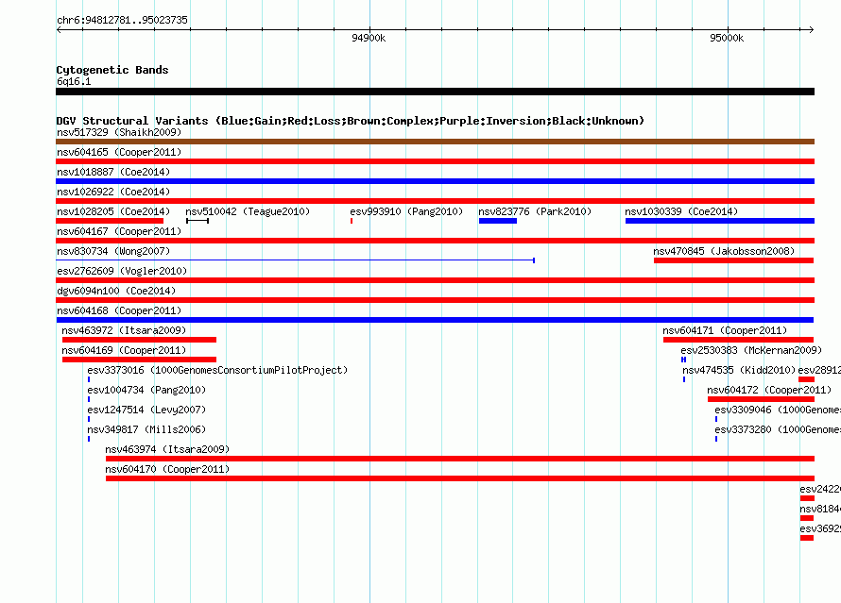The image size is (841, 603).
Task: Open nsv604171 (Cooper2011) variant label
Action: [725, 330]
